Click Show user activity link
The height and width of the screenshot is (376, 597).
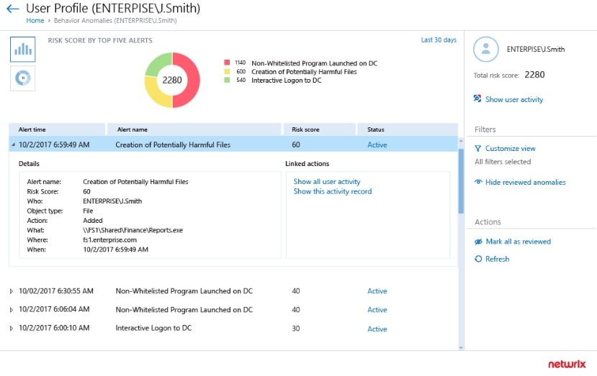tap(514, 100)
